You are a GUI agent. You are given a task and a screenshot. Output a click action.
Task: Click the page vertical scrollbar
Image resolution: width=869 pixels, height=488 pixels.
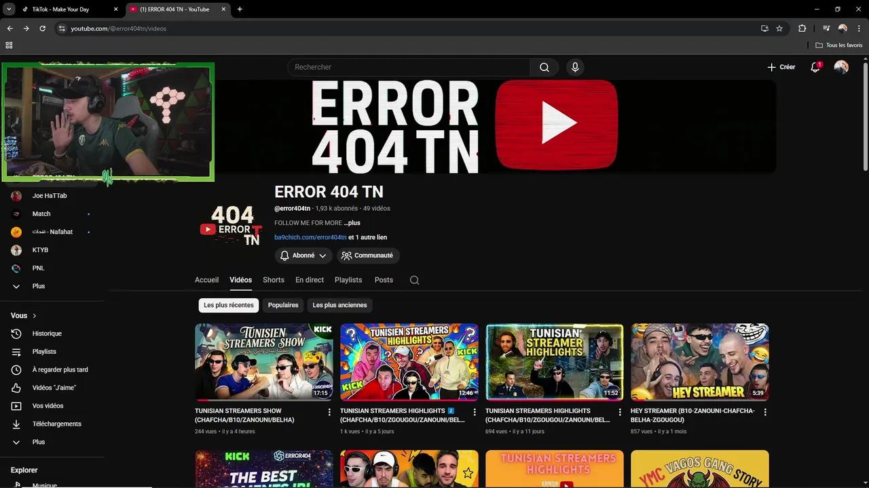tap(865, 115)
